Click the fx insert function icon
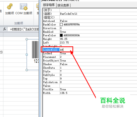Screen dimensions: 137x117 tap(4, 29)
